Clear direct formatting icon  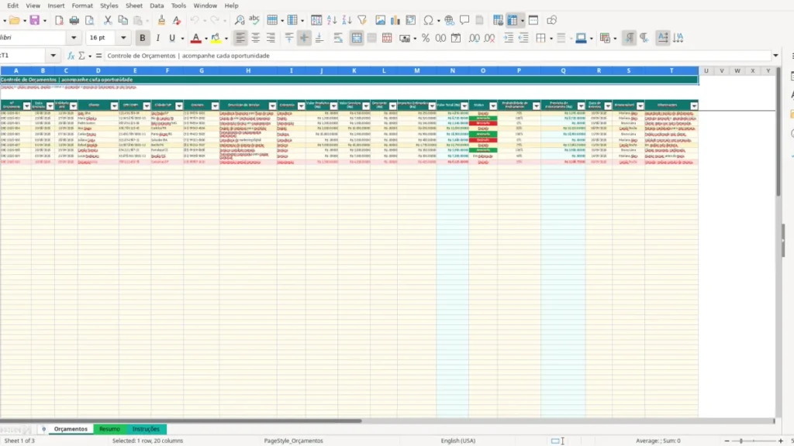click(176, 20)
